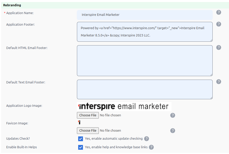Click the Default HTML Email Footer textarea

(145, 61)
